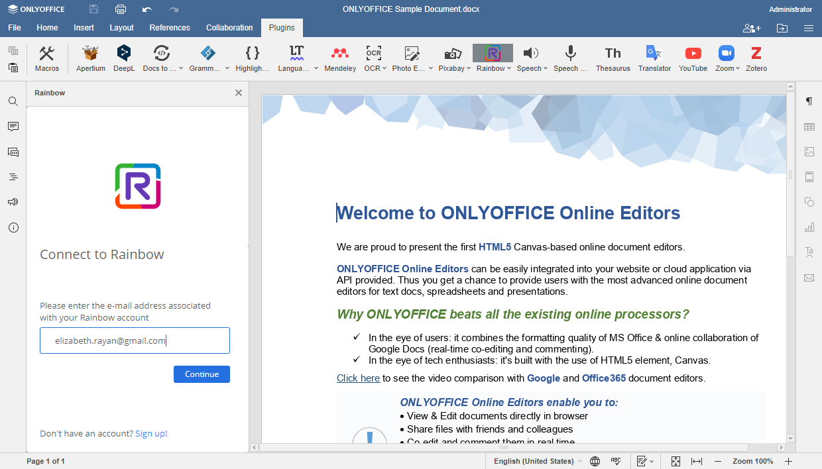Screen dimensions: 822x469
Task: Open the DeepL translation plugin
Action: pos(124,58)
